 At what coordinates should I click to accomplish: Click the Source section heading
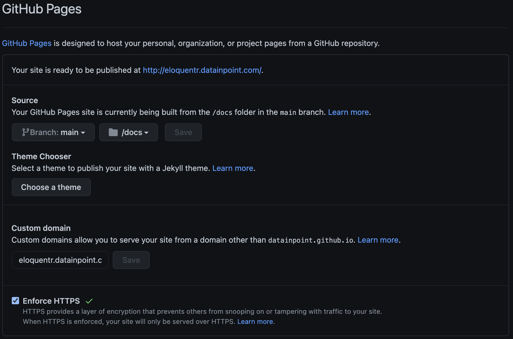point(25,100)
